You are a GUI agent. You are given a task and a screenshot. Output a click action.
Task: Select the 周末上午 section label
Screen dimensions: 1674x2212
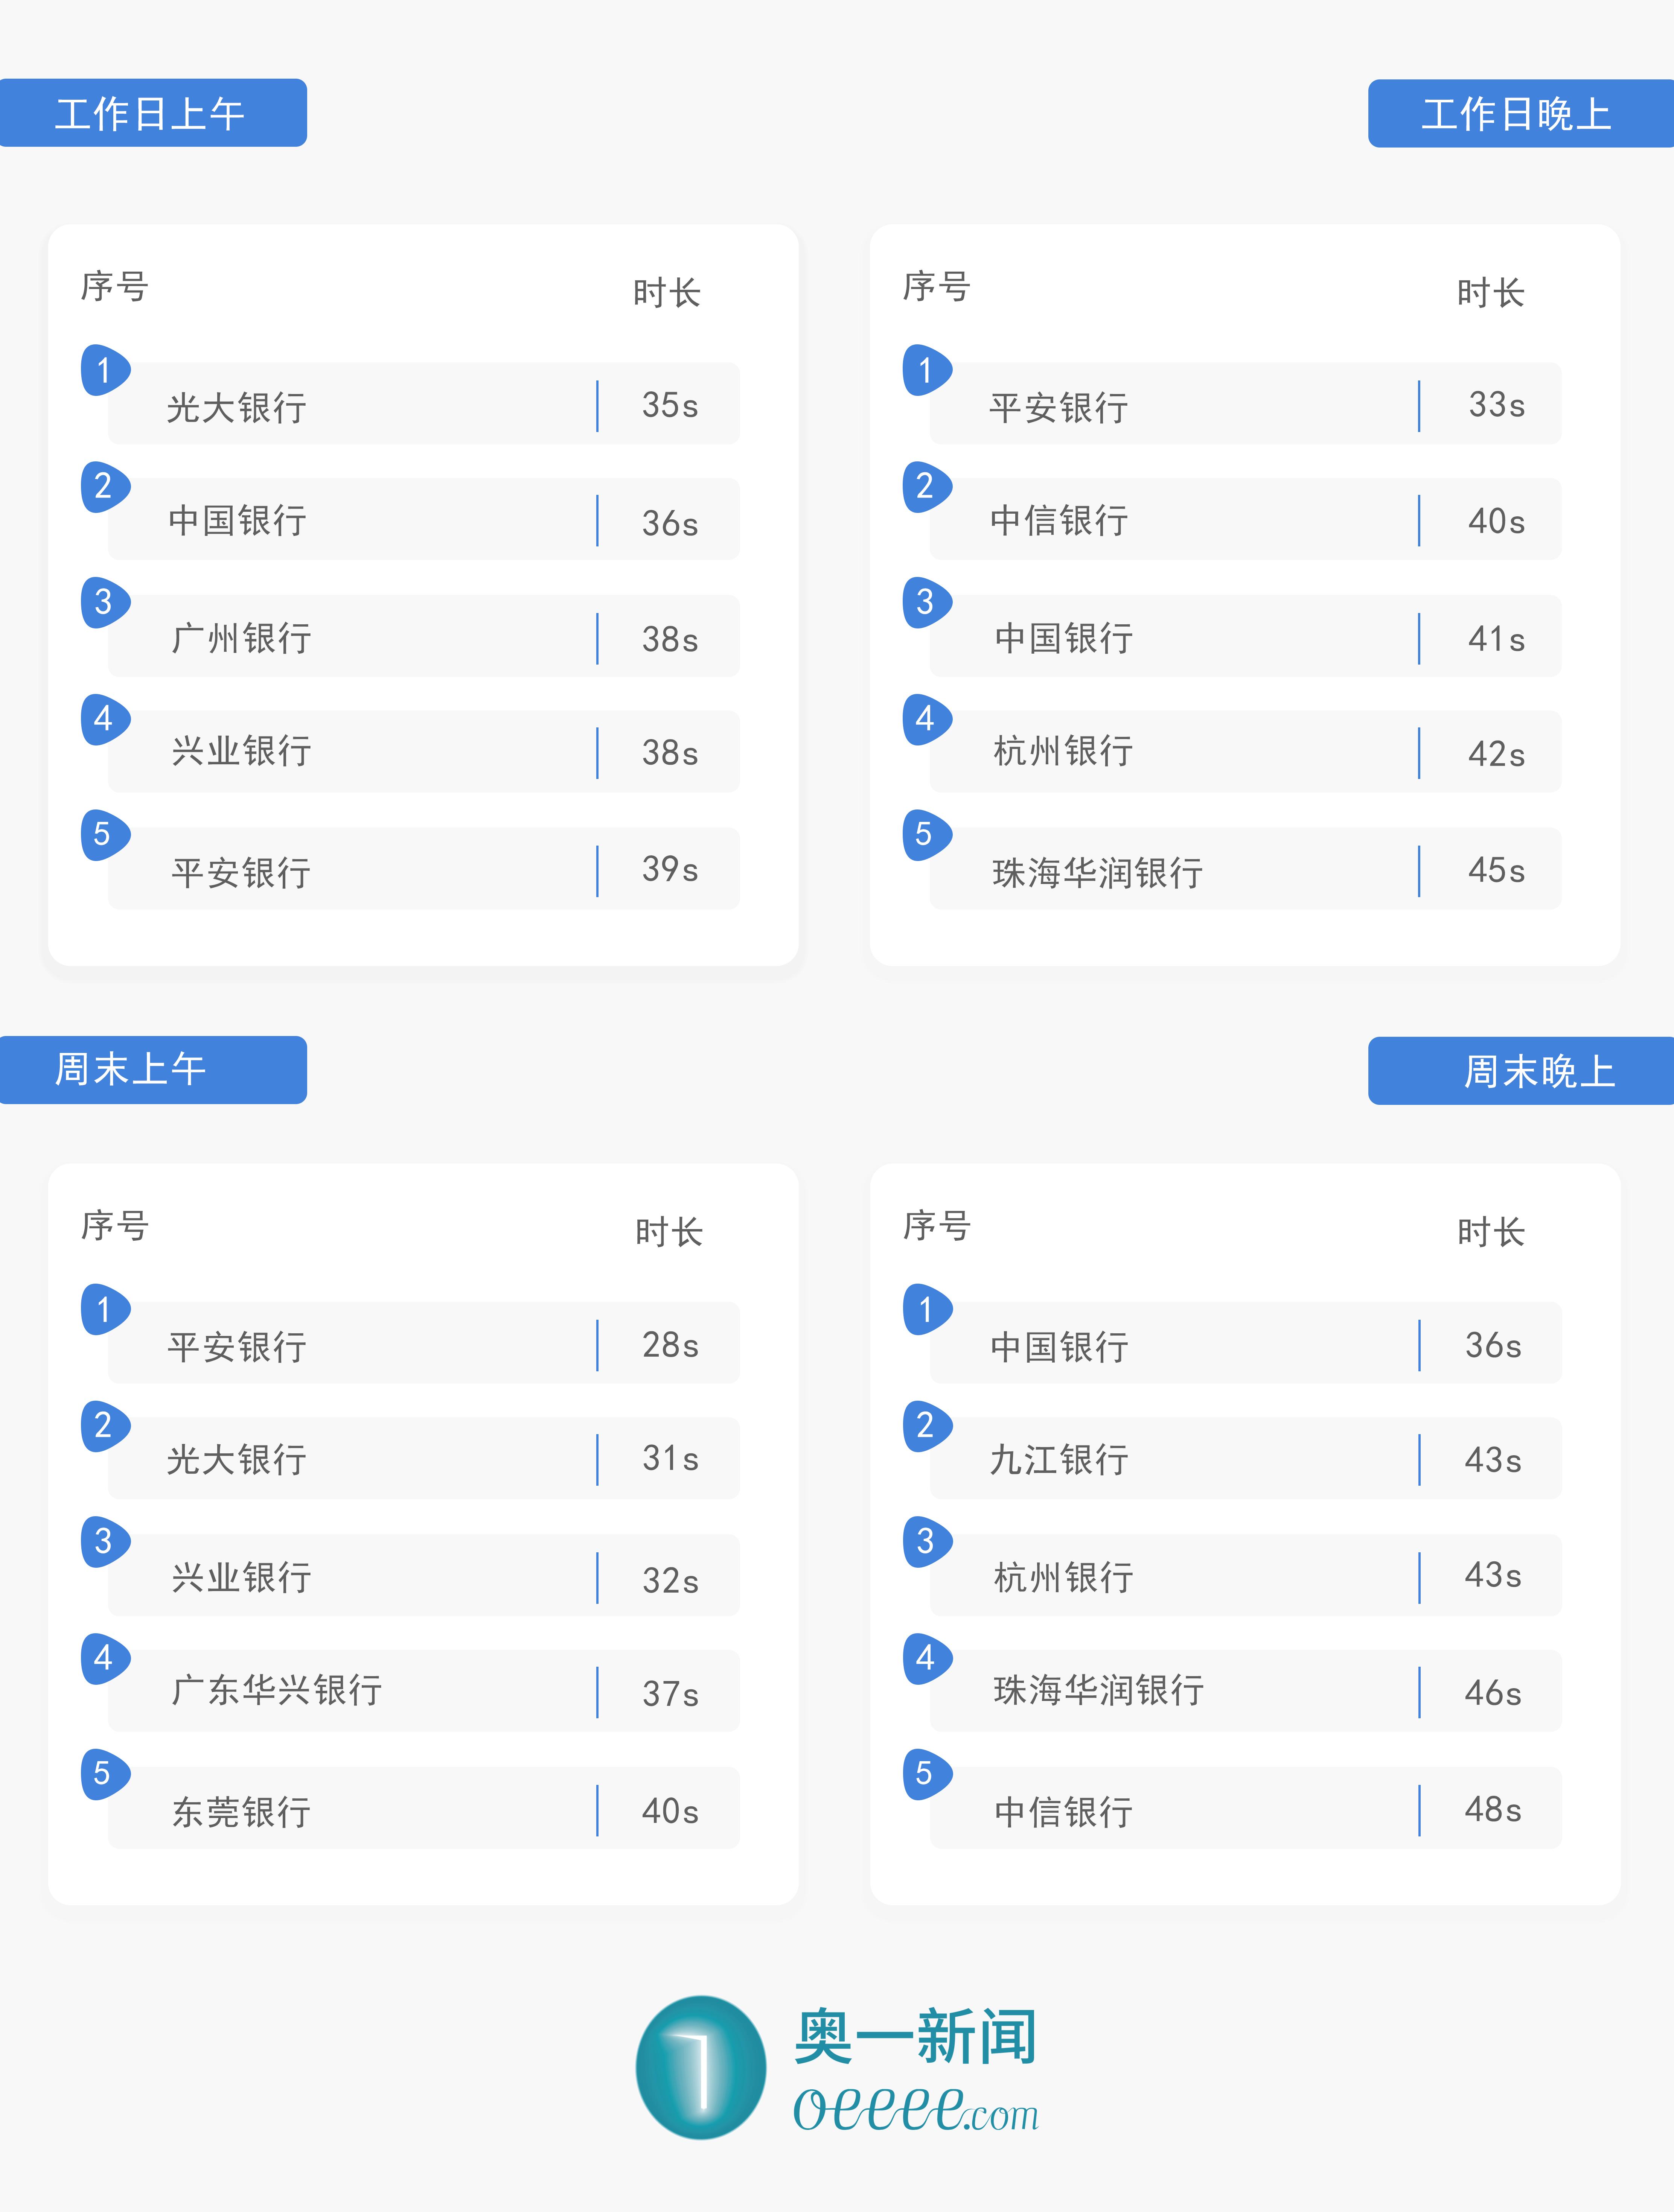click(x=131, y=1069)
